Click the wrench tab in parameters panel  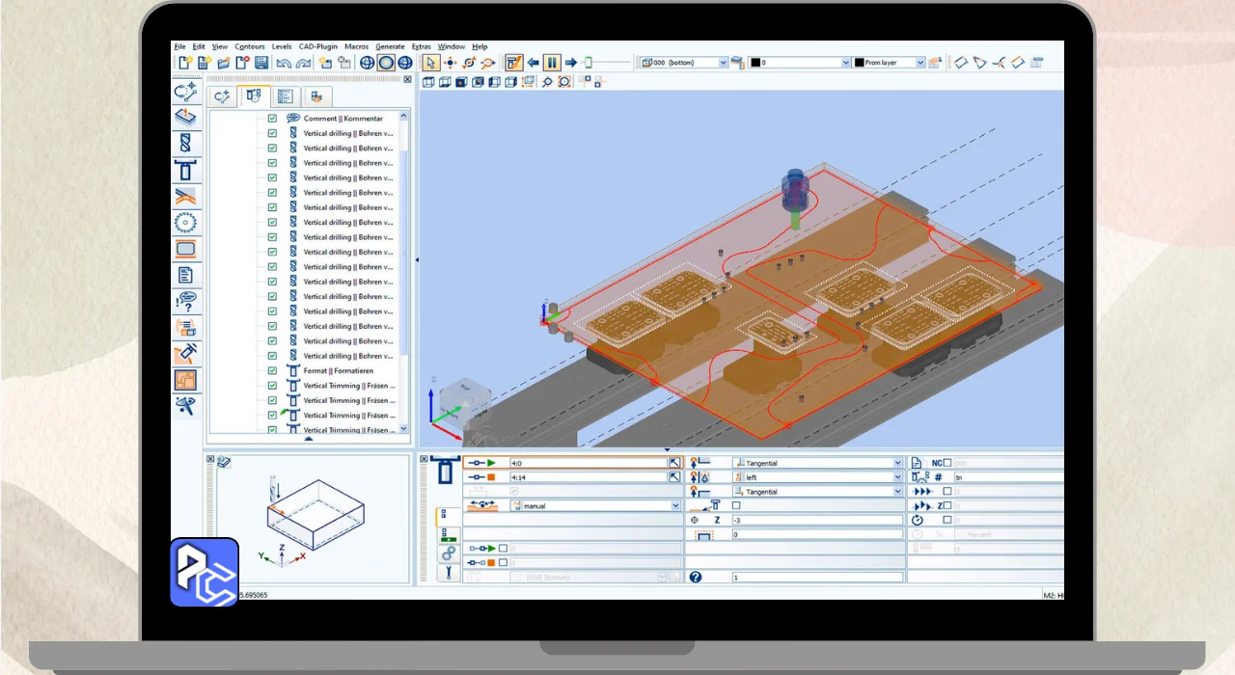(448, 573)
